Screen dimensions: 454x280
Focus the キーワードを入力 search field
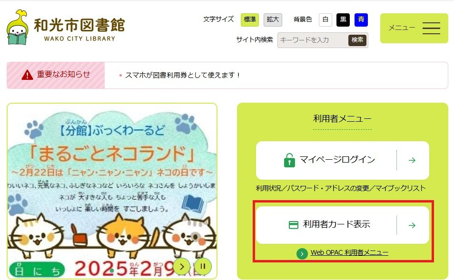[x=313, y=40]
